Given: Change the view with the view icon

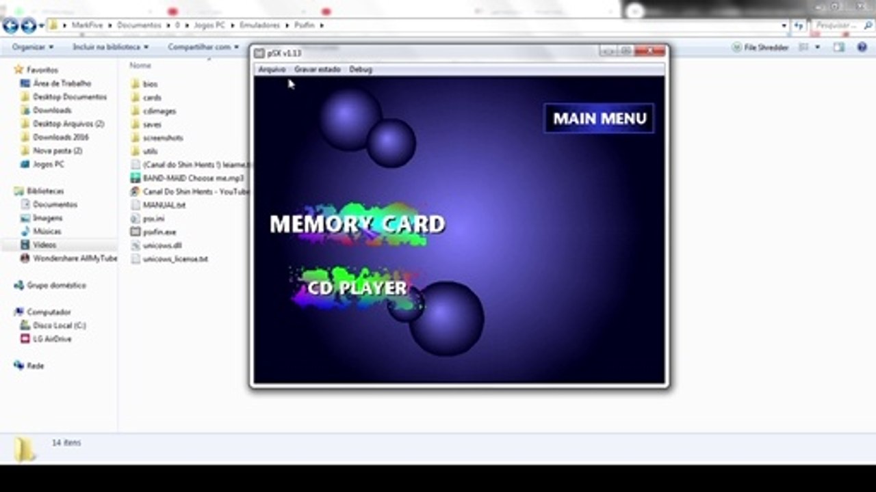Looking at the screenshot, I should [804, 48].
